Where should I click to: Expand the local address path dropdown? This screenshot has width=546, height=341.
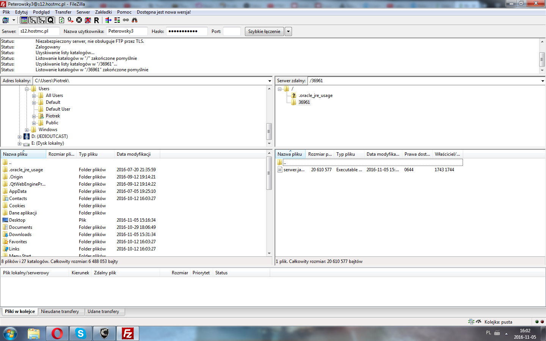(x=270, y=81)
